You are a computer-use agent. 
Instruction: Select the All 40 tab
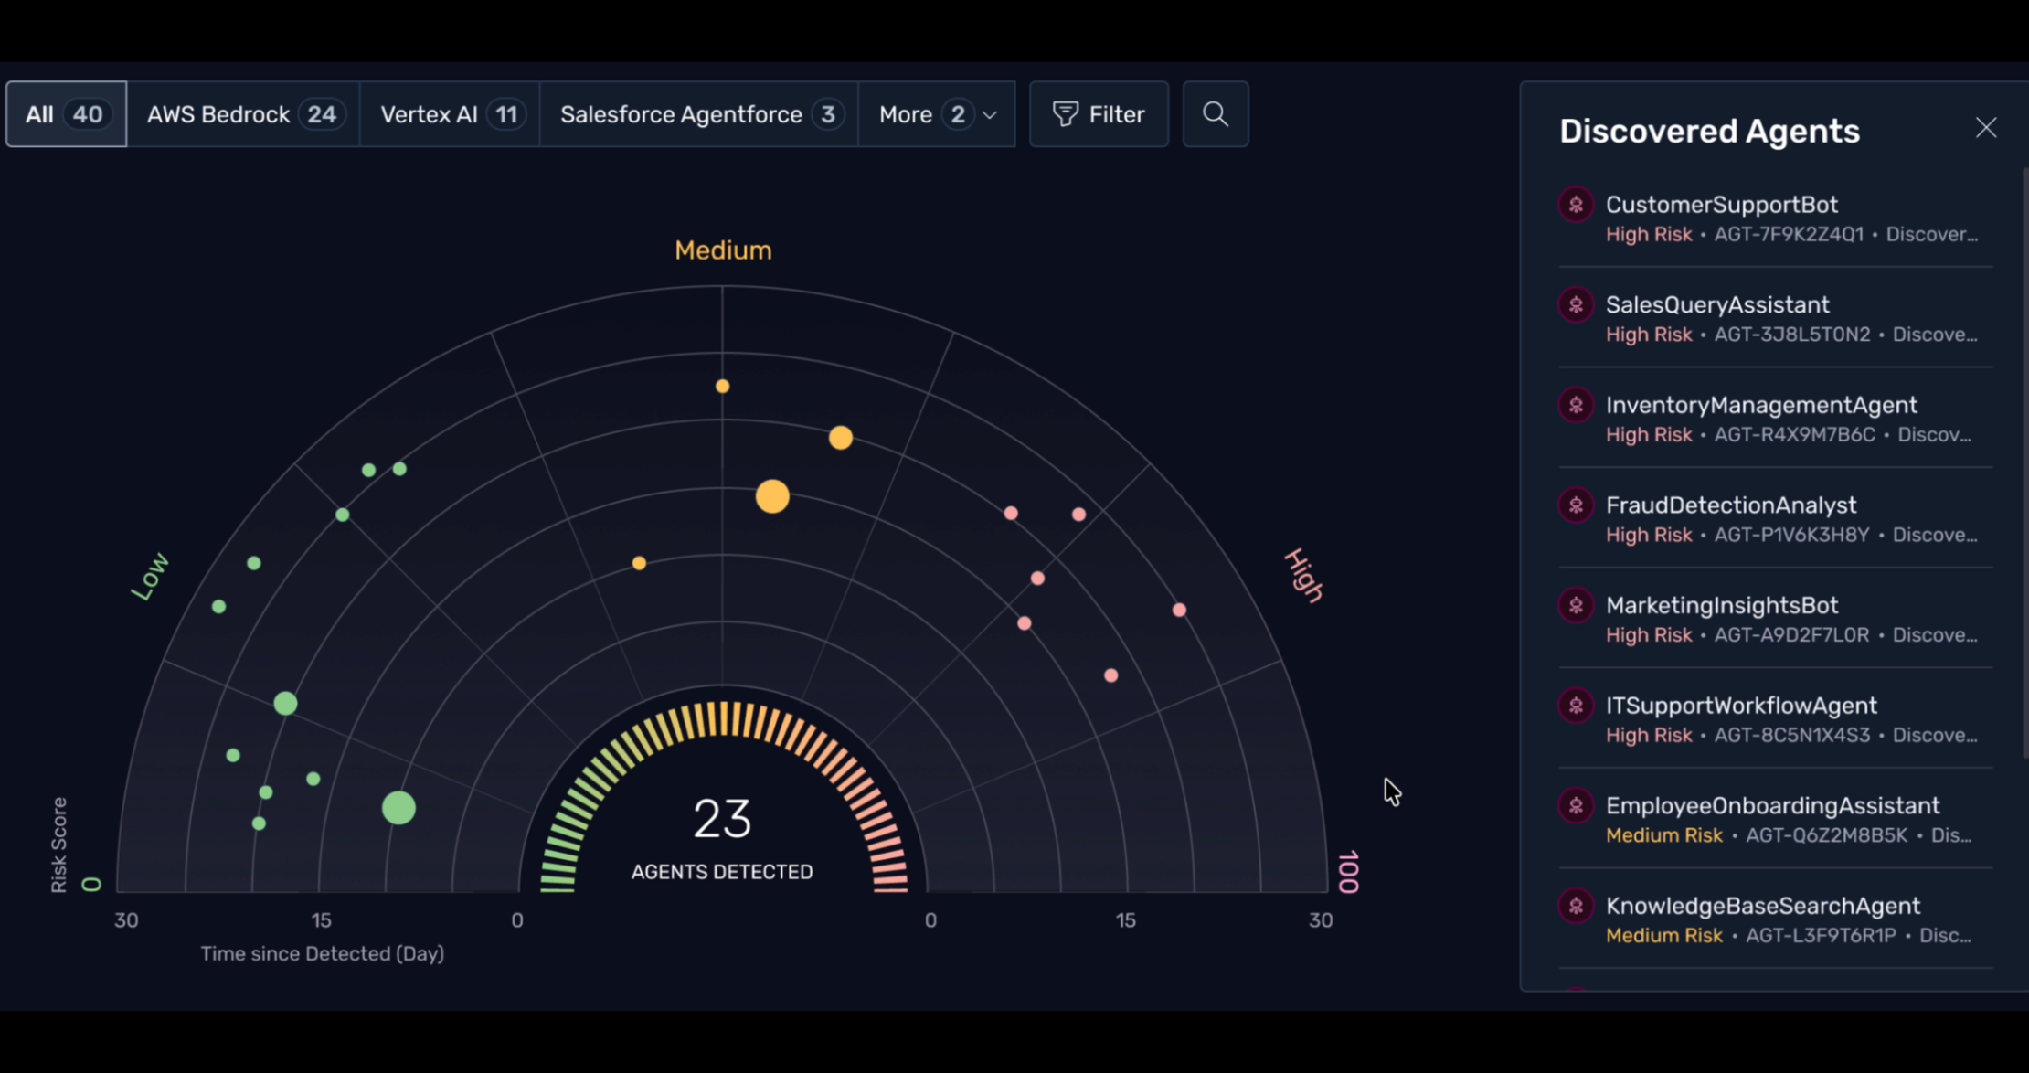coord(66,114)
